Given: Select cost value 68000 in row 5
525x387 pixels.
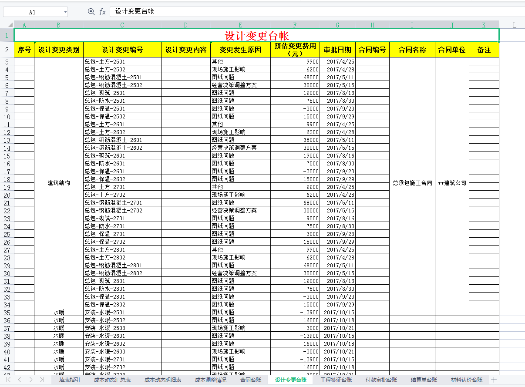Looking at the screenshot, I should tap(295, 77).
